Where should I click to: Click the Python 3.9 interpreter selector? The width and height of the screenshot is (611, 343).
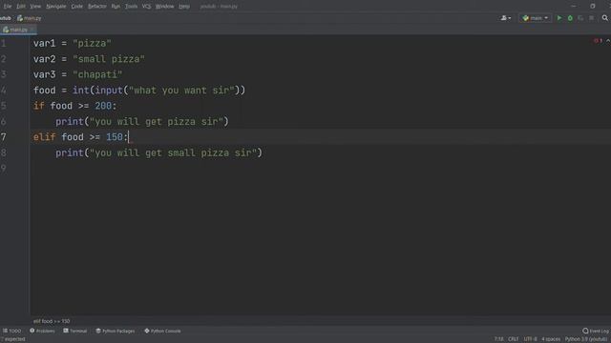pos(586,339)
